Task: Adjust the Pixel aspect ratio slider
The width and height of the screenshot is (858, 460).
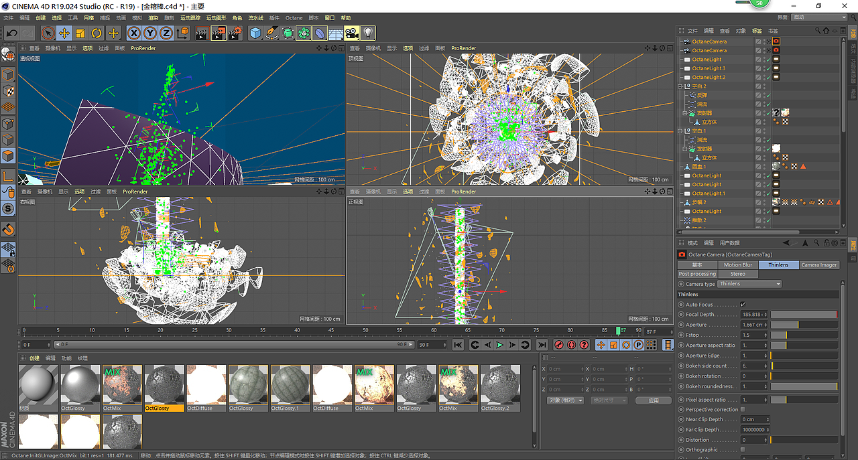Action: [804, 400]
